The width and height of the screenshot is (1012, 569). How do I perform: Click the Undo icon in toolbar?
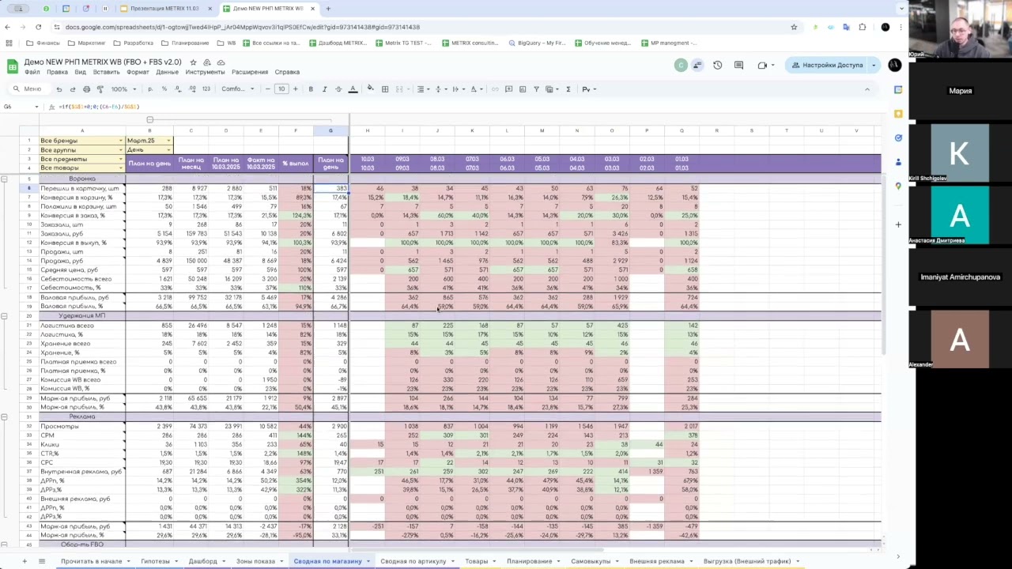[x=59, y=89]
